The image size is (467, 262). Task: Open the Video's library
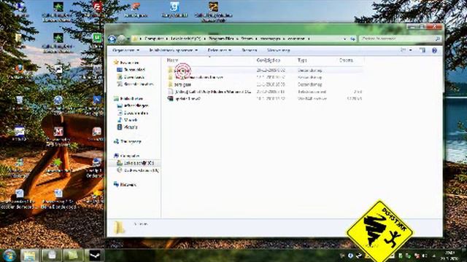(127, 127)
